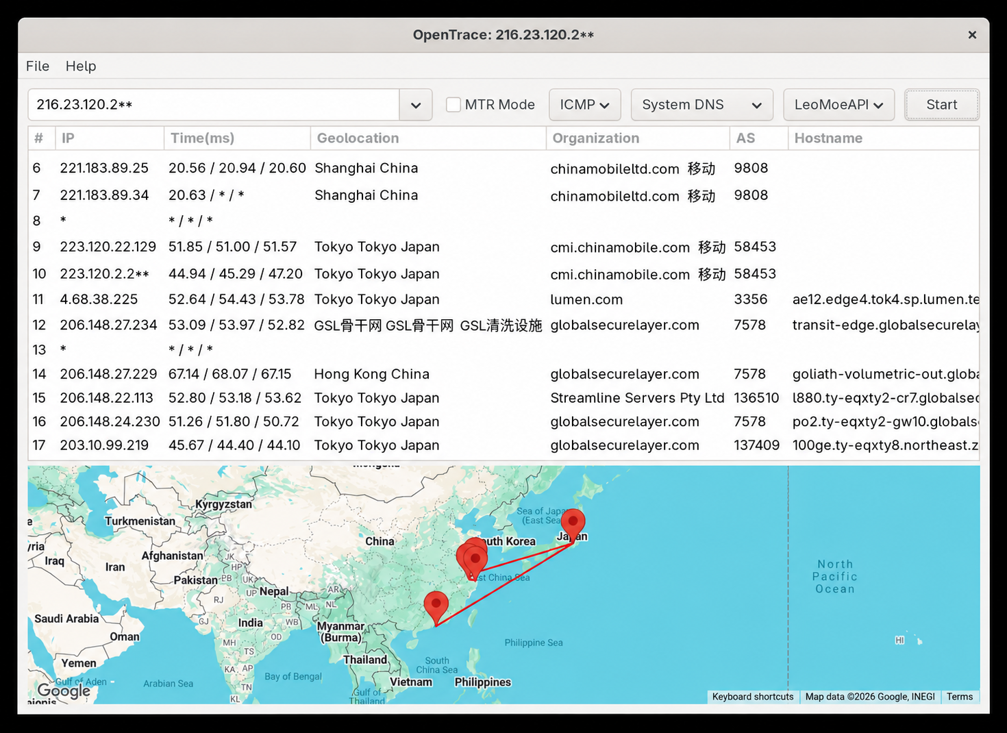Select hop 10 IP 223.120.2.2**
This screenshot has width=1007, height=733.
pos(104,274)
